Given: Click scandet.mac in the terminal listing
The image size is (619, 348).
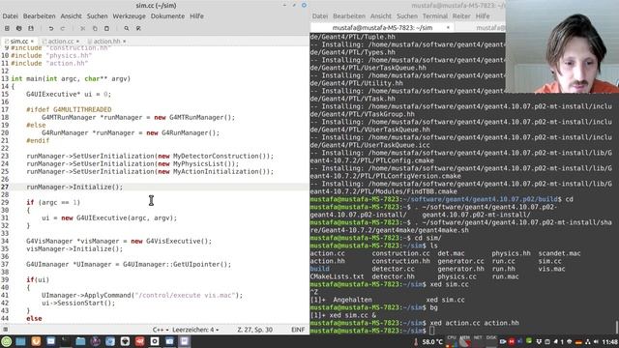Looking at the screenshot, I should point(559,253).
